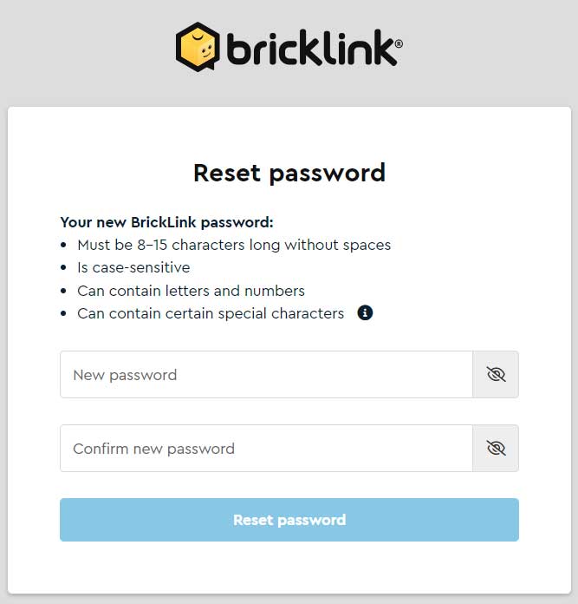Viewport: 578px width, 604px height.
Task: Click the bullet before "Is case-sensitive"
Action: [64, 268]
